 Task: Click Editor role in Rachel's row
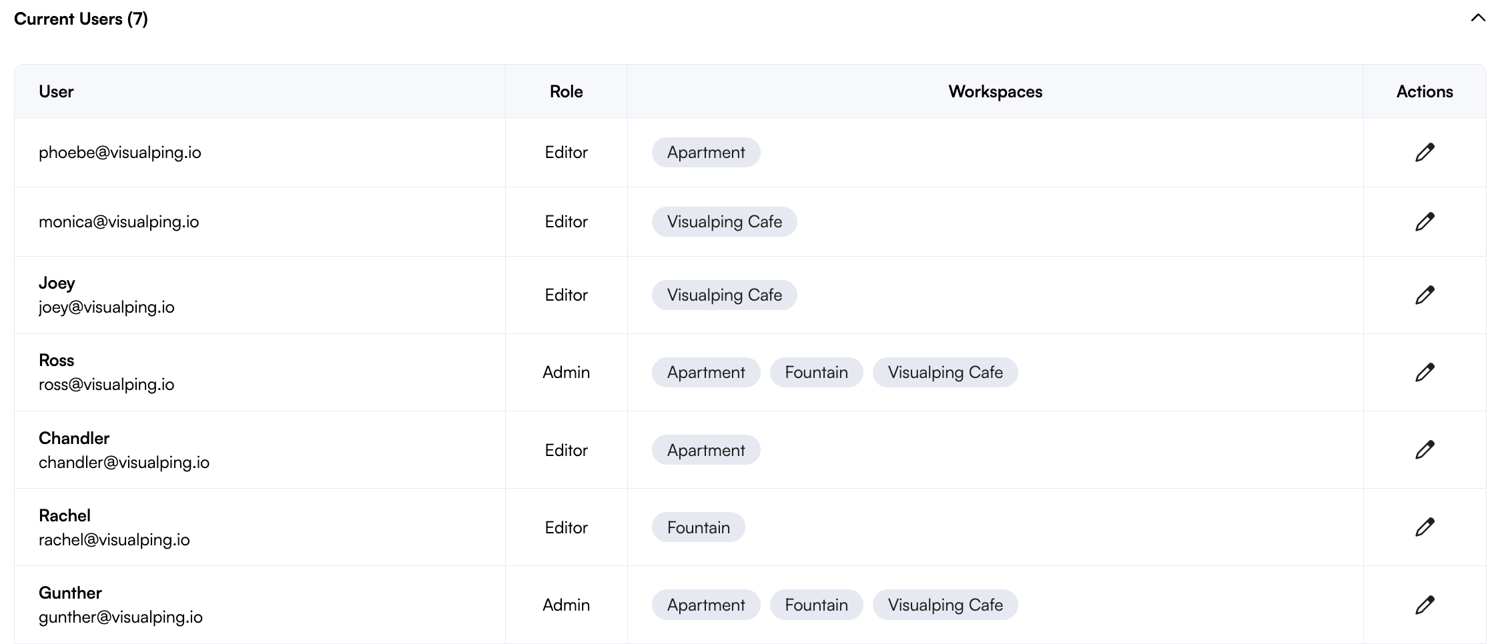coord(567,527)
